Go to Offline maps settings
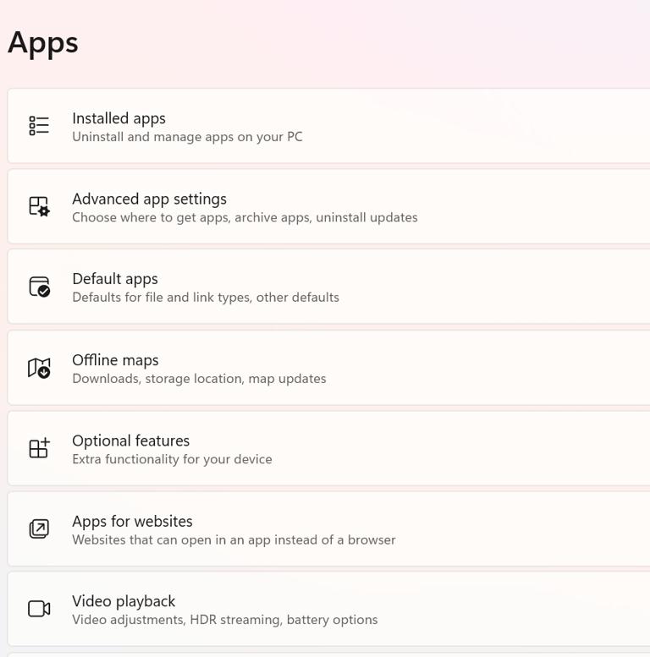Screen dimensions: 650x657 pyautogui.click(x=115, y=360)
